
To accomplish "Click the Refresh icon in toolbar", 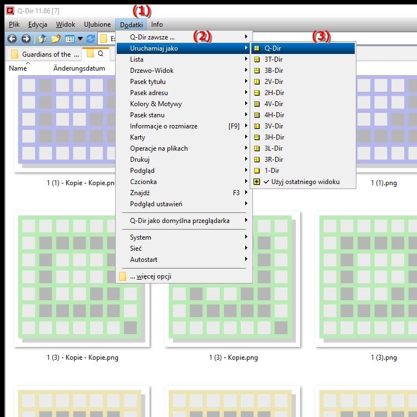I will [91, 39].
